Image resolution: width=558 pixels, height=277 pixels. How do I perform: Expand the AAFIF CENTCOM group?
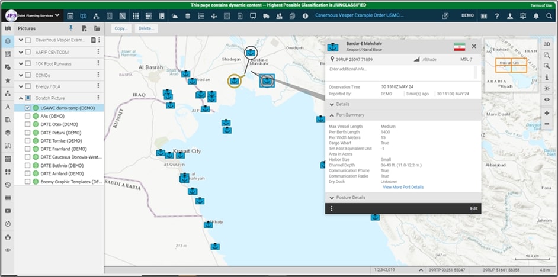[21, 52]
